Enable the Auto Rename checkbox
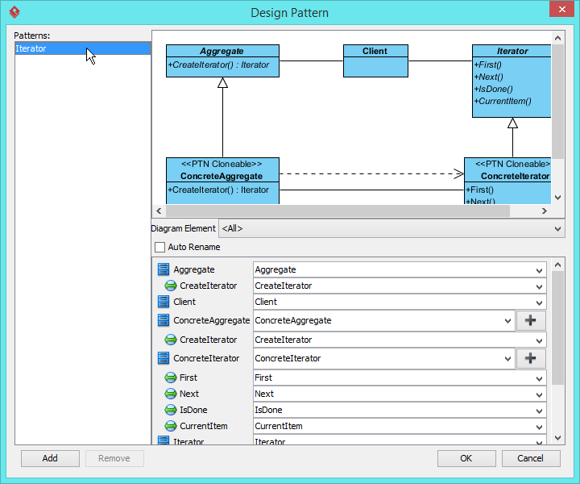Viewport: 580px width, 484px height. (159, 247)
